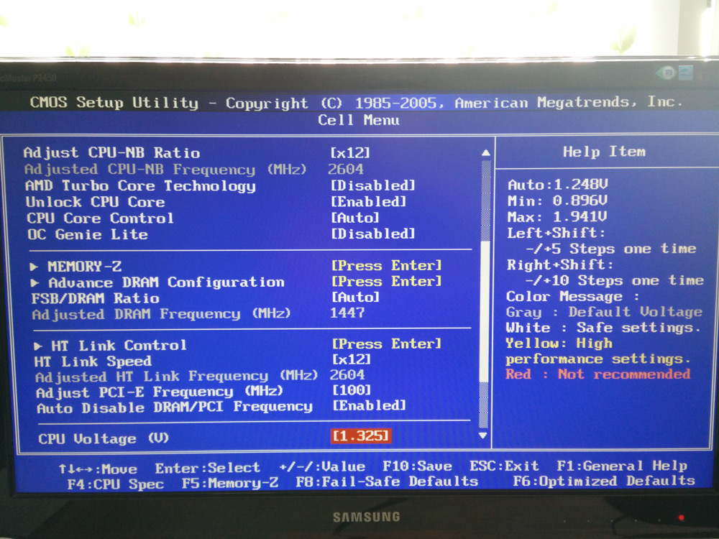This screenshot has height=539, width=719.
Task: Select AMD Turbo Core Technology row
Action: coord(140,185)
